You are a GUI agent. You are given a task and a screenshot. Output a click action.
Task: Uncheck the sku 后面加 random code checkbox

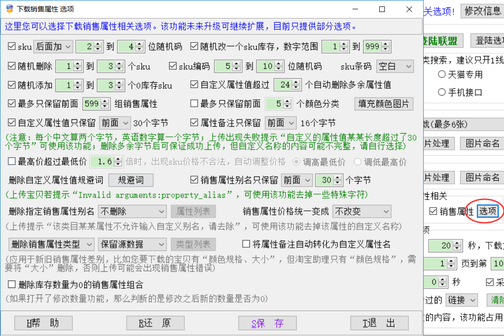(12, 46)
